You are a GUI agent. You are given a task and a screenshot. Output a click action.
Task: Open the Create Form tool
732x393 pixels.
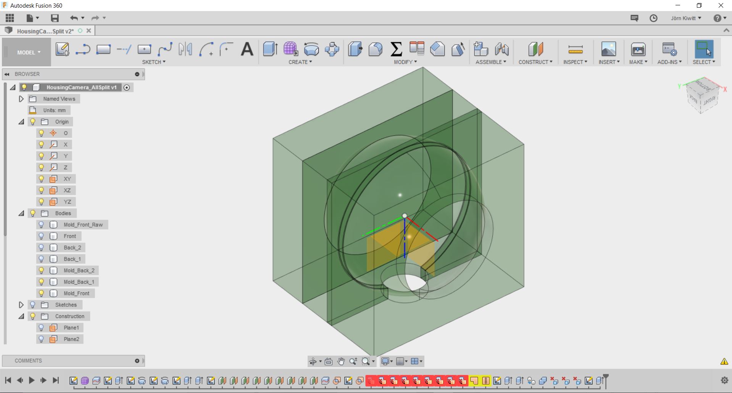291,49
